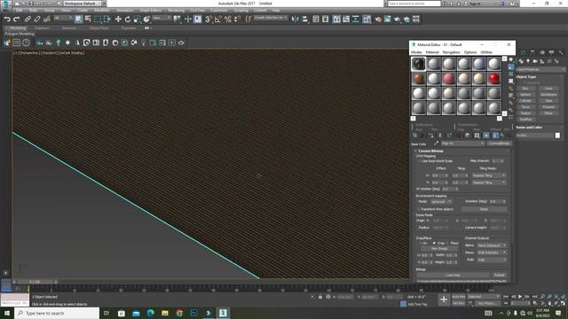
Task: Open the Mono channel output dropdown
Action: pyautogui.click(x=492, y=253)
